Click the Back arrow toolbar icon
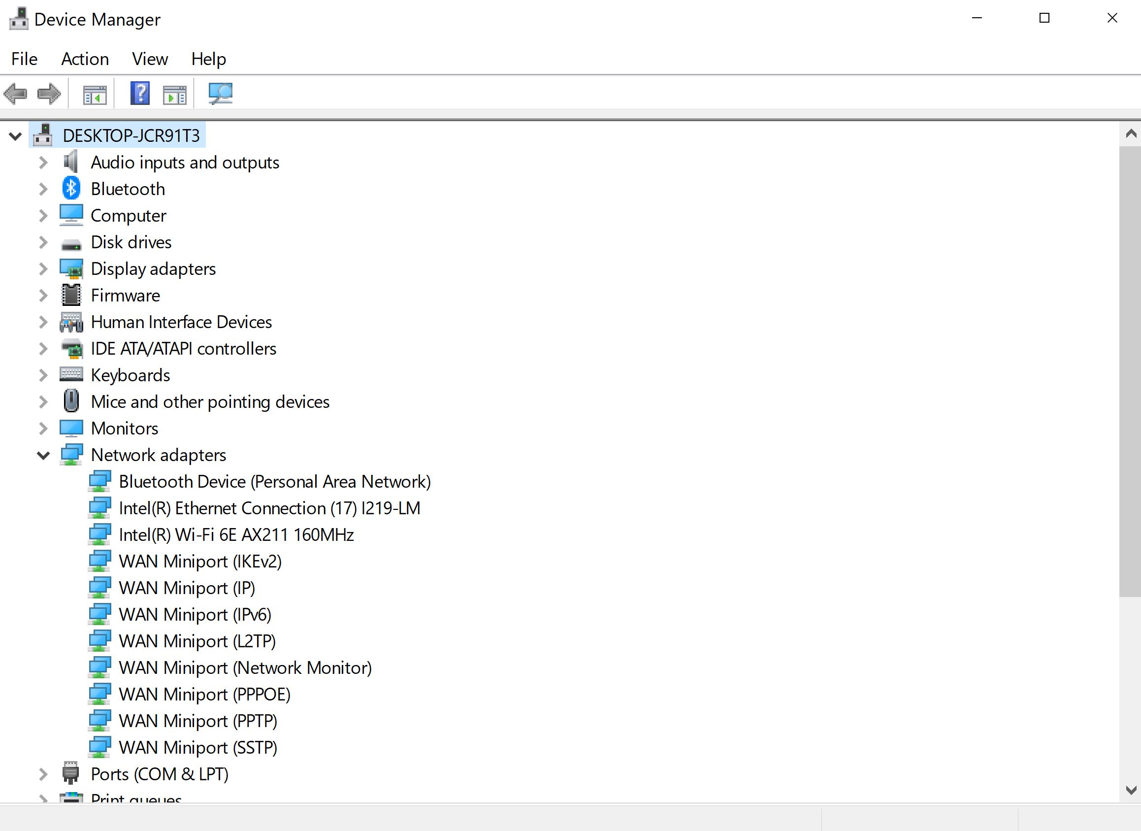The height and width of the screenshot is (831, 1141). click(x=15, y=94)
